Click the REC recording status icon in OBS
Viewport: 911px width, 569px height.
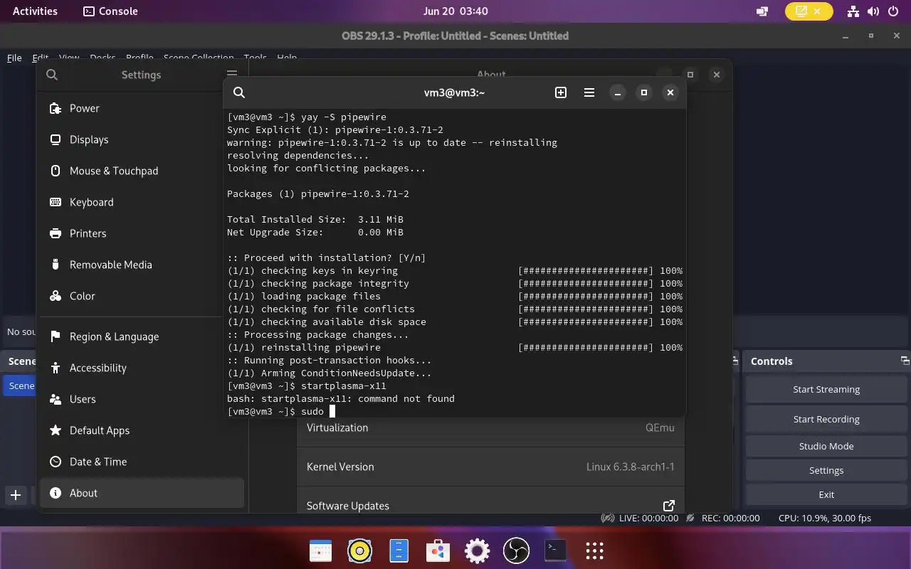coord(691,518)
